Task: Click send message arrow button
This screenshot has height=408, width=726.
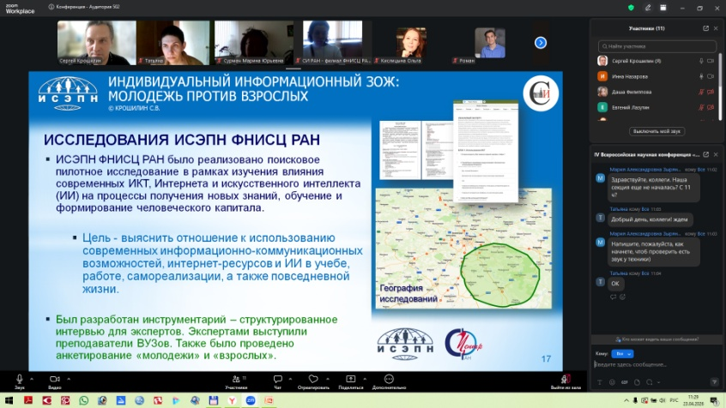Action: coord(715,382)
